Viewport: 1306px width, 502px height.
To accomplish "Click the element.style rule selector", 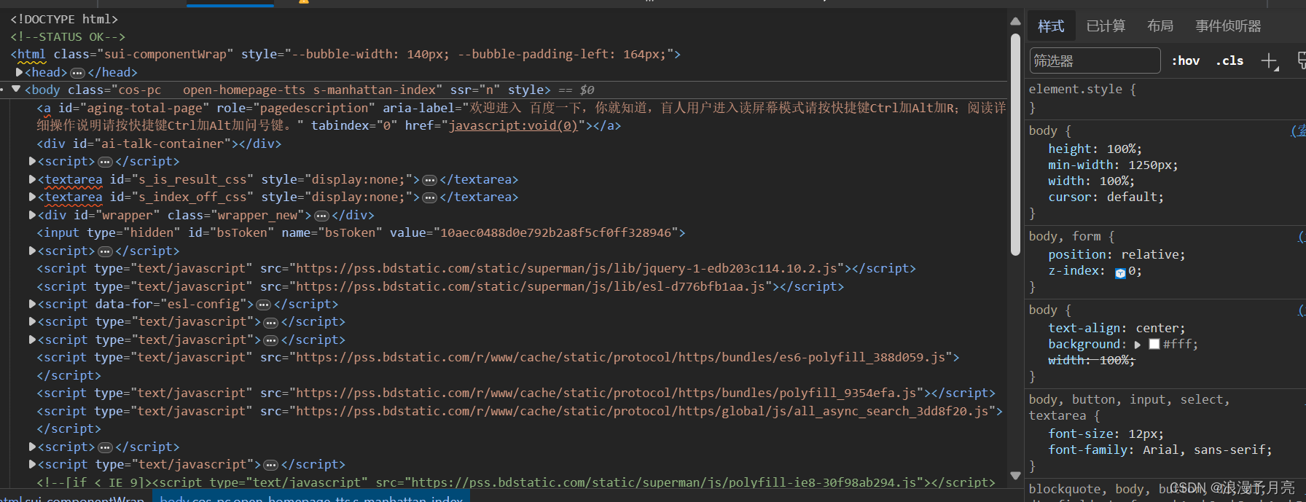I will click(1076, 89).
